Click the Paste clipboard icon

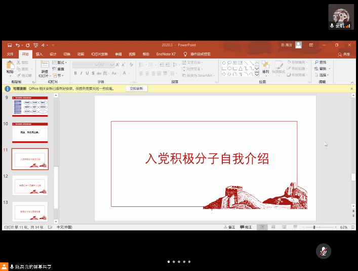(10, 66)
